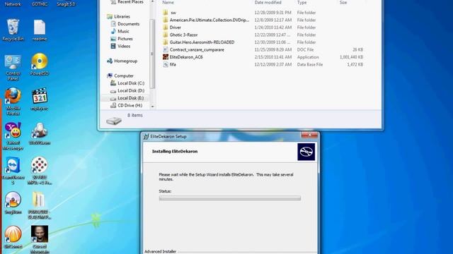The image size is (453, 254).
Task: Click the 'Installing EliteDekaron' heading
Action: 175,152
